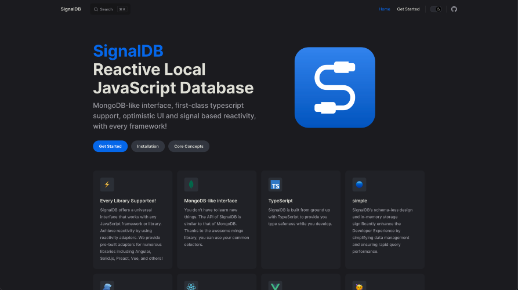Click "SignalDB's schema-less design" description
Viewport: 518px width, 290px height.
(x=382, y=230)
